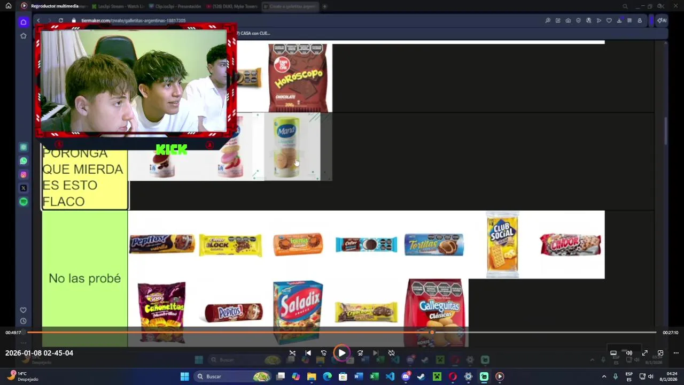This screenshot has width=684, height=385.
Task: Open Opera GX from taskbar
Action: [x=453, y=376]
